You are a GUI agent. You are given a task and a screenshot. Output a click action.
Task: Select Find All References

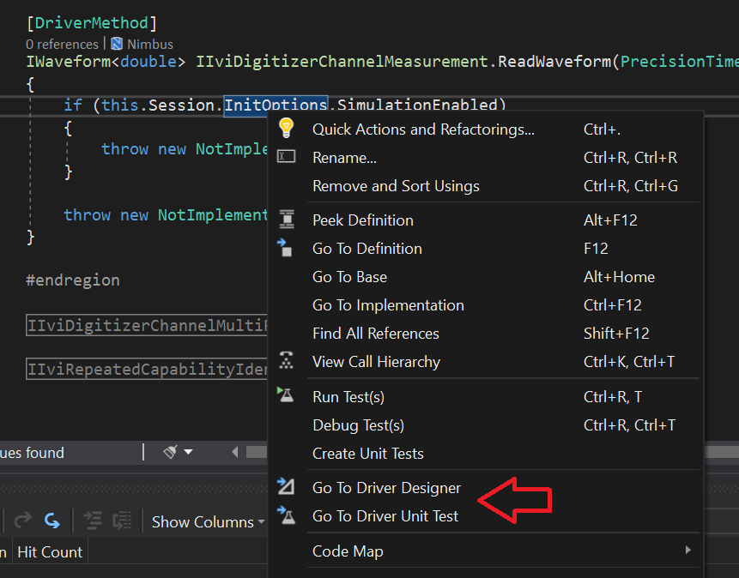coord(486,333)
